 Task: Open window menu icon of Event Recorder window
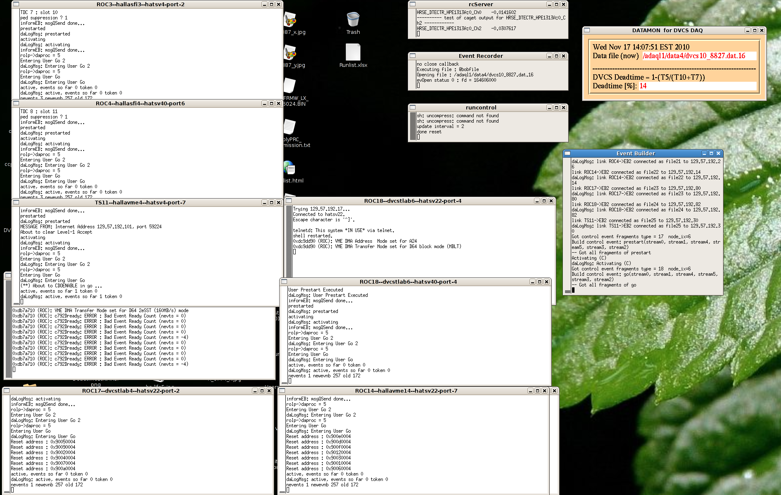pyautogui.click(x=412, y=56)
